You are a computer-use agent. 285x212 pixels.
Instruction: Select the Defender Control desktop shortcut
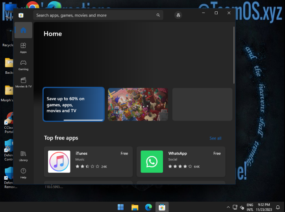tap(8, 150)
